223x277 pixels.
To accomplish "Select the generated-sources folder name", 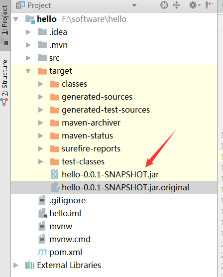I will point(97,97).
